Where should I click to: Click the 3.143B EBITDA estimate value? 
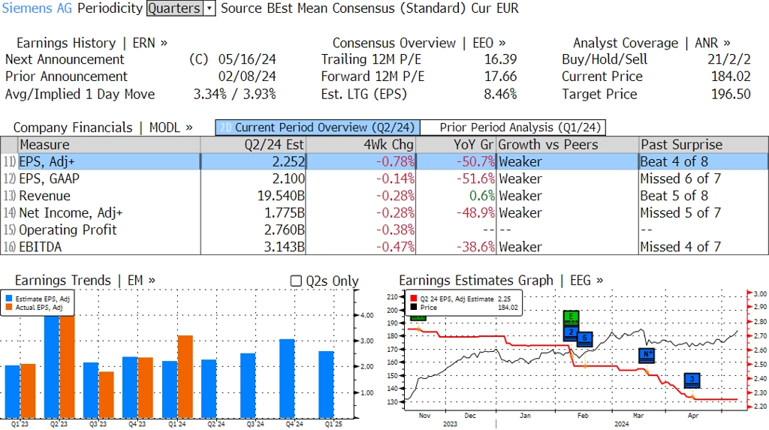(x=285, y=247)
